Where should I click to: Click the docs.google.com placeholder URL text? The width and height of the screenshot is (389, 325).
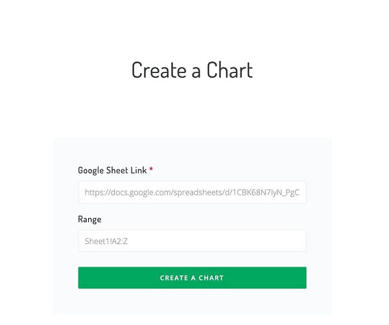click(x=192, y=192)
